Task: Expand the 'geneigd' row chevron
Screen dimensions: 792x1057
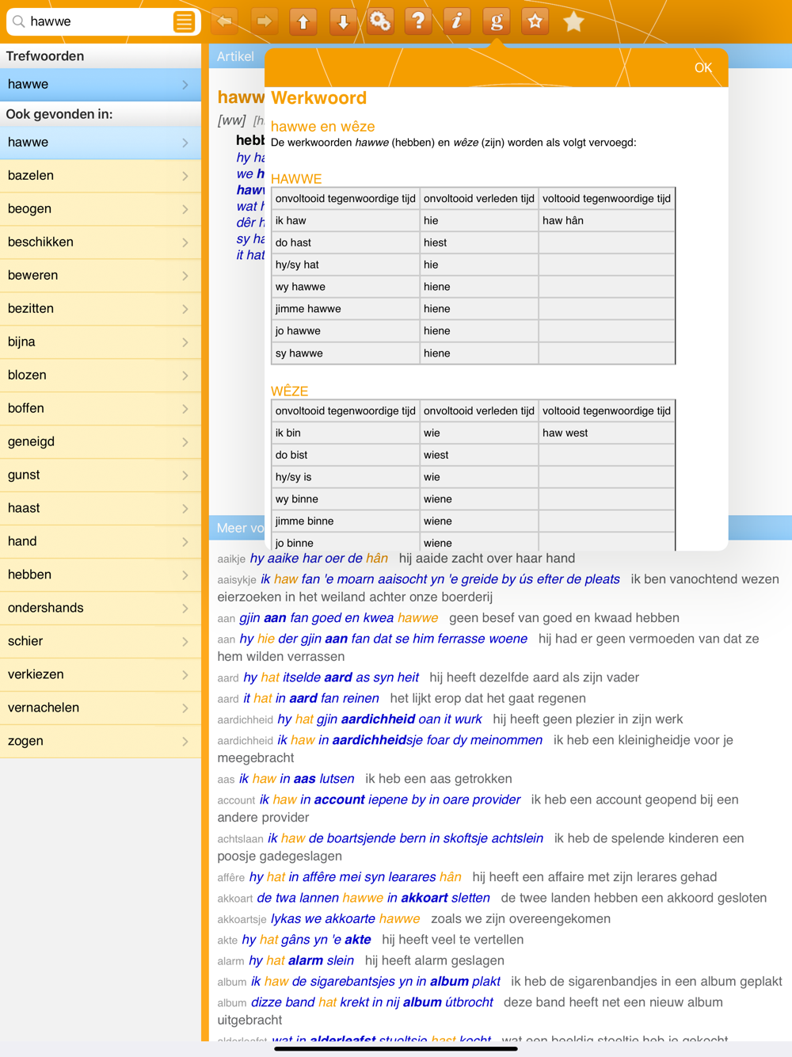Action: tap(185, 442)
